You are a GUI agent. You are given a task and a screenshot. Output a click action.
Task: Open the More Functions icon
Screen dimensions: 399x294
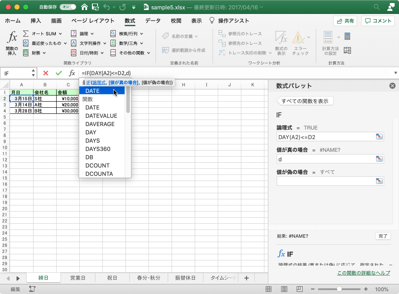[x=113, y=53]
